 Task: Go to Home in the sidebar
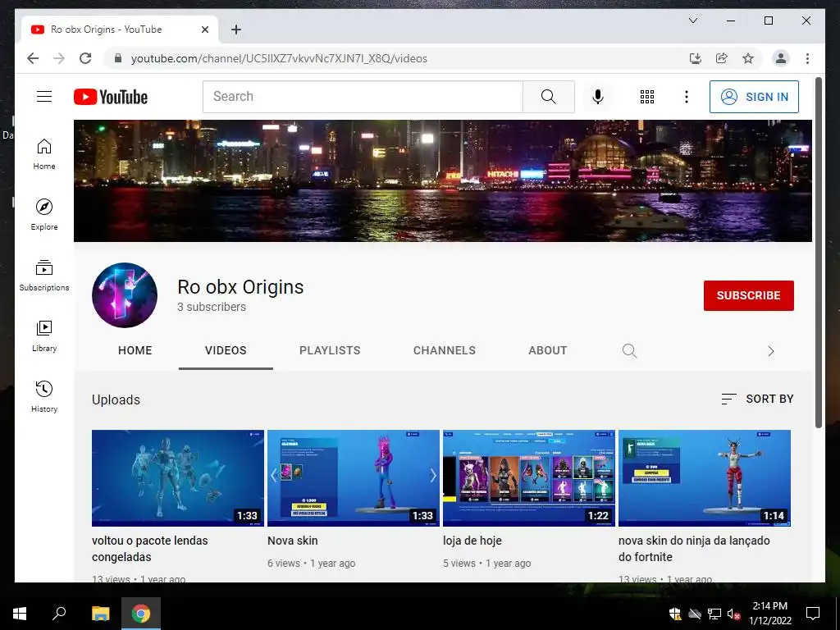(x=44, y=154)
